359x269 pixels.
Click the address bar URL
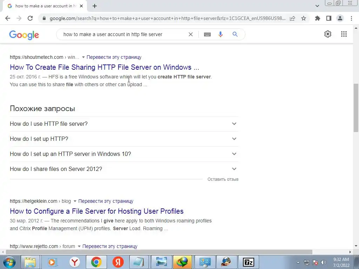[x=168, y=18]
